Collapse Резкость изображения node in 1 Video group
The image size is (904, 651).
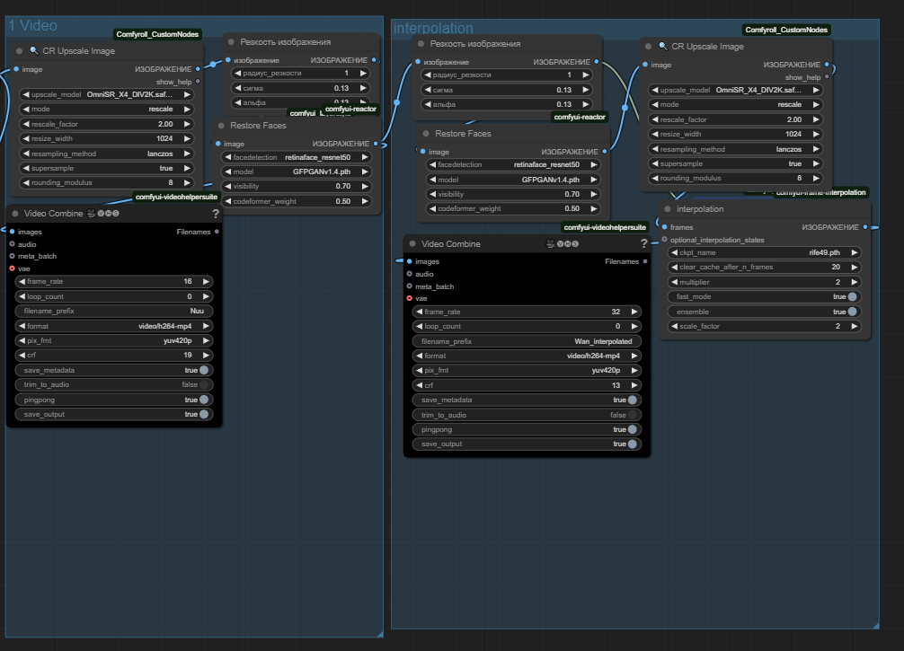pyautogui.click(x=231, y=42)
